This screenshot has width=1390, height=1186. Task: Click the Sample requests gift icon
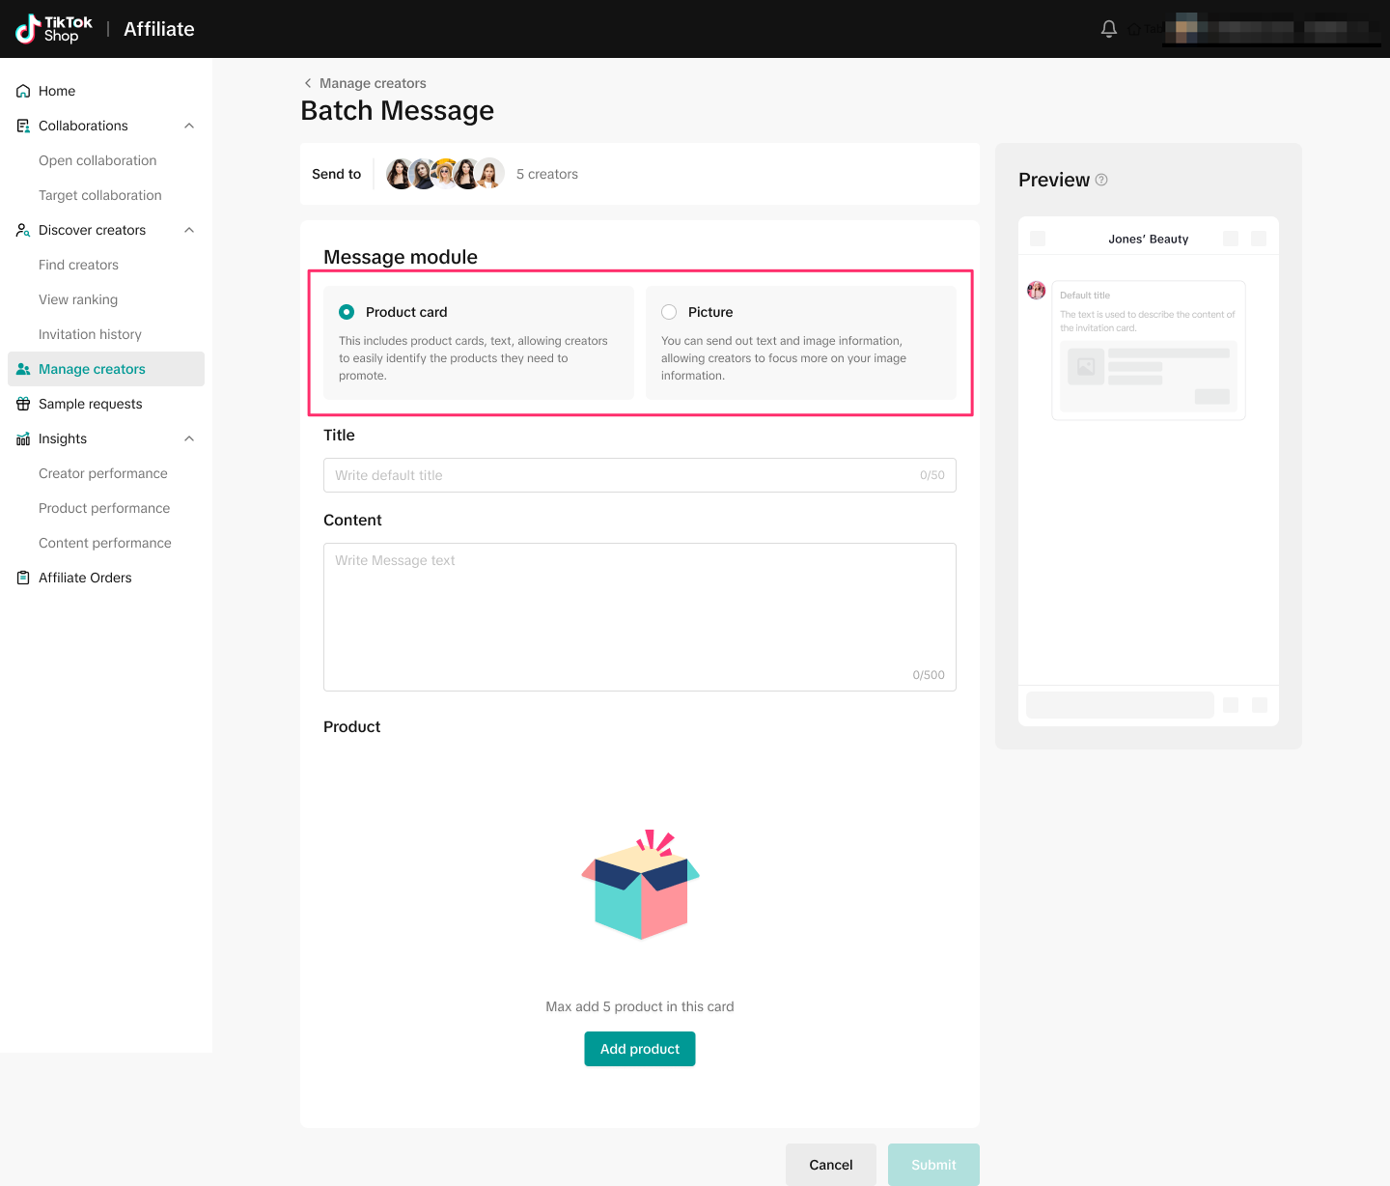point(23,404)
